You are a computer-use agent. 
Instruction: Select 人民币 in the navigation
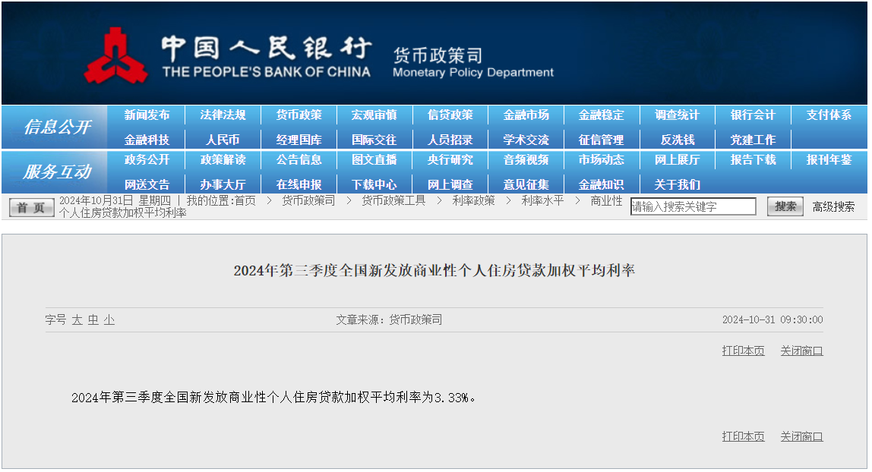point(223,140)
